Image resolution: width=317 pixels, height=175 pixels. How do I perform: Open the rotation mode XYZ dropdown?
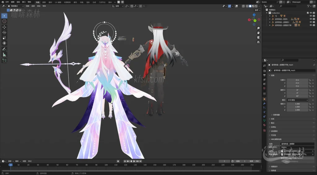click(297, 100)
